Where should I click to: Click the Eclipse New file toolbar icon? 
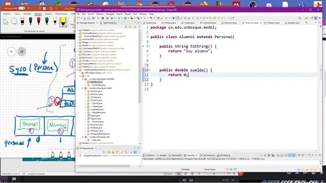(78, 18)
